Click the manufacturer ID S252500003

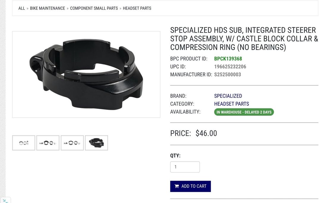click(x=227, y=74)
